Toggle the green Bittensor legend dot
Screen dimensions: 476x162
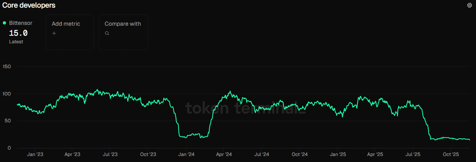pos(4,23)
